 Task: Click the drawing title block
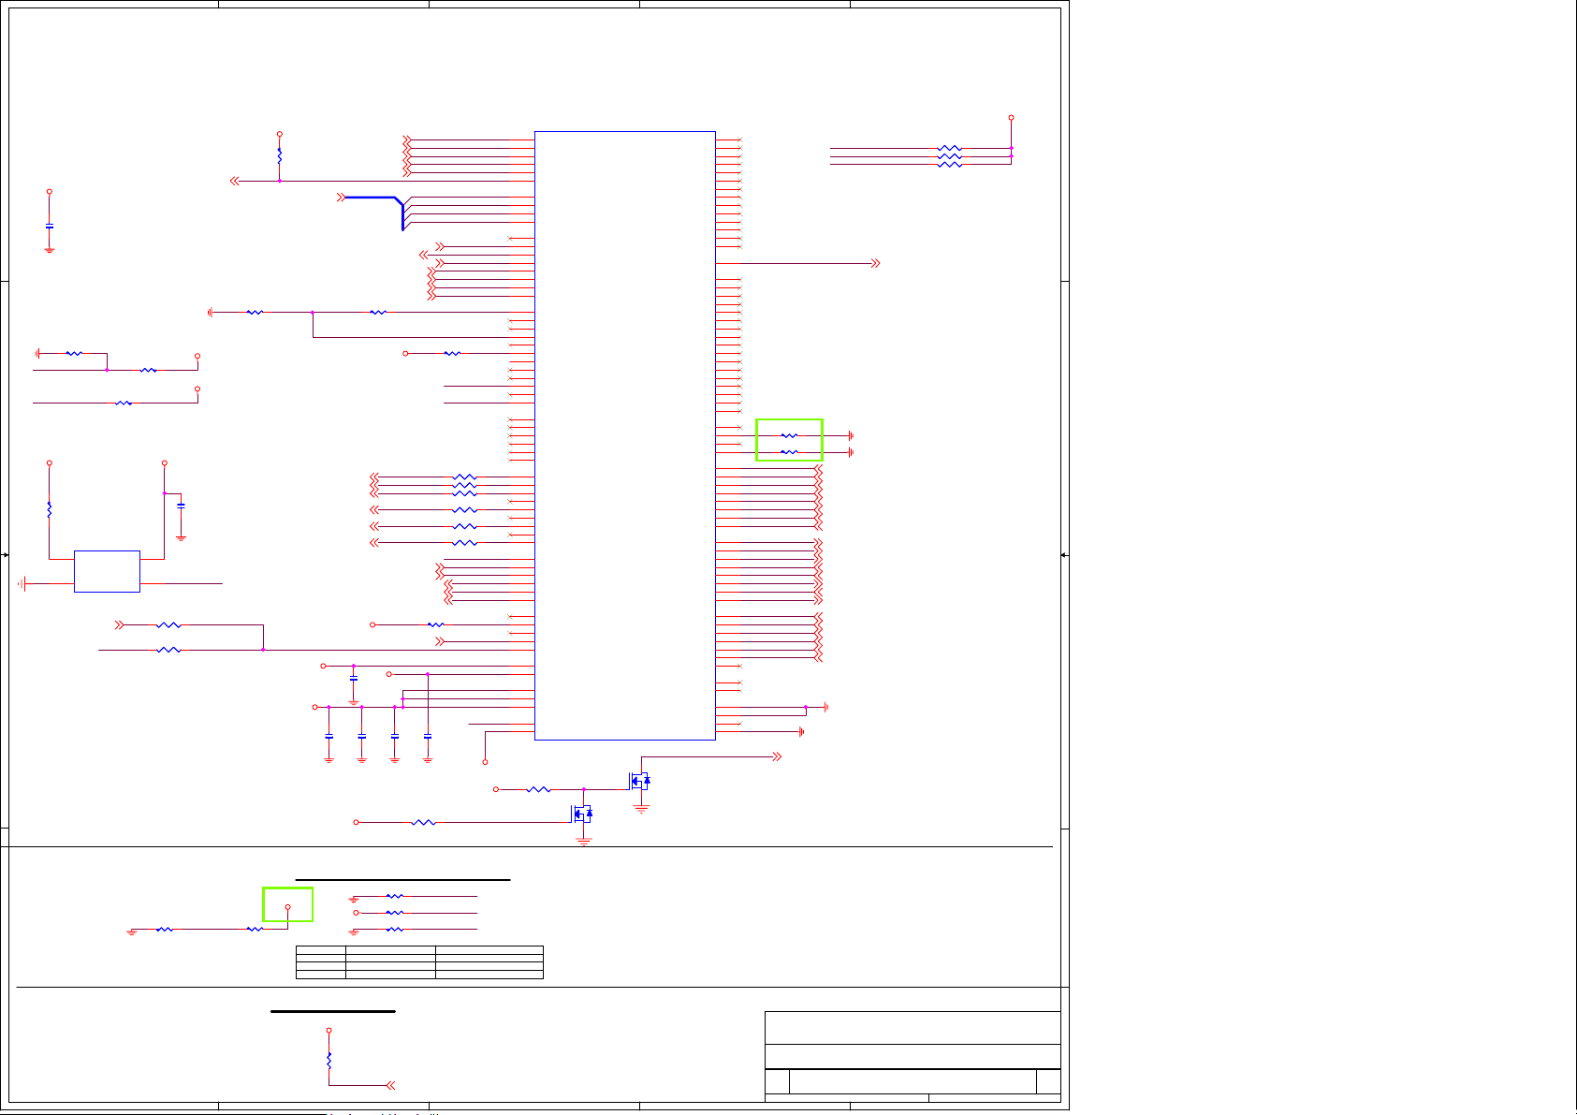point(913,1056)
